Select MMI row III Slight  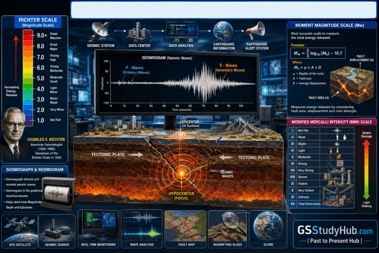click(321, 144)
